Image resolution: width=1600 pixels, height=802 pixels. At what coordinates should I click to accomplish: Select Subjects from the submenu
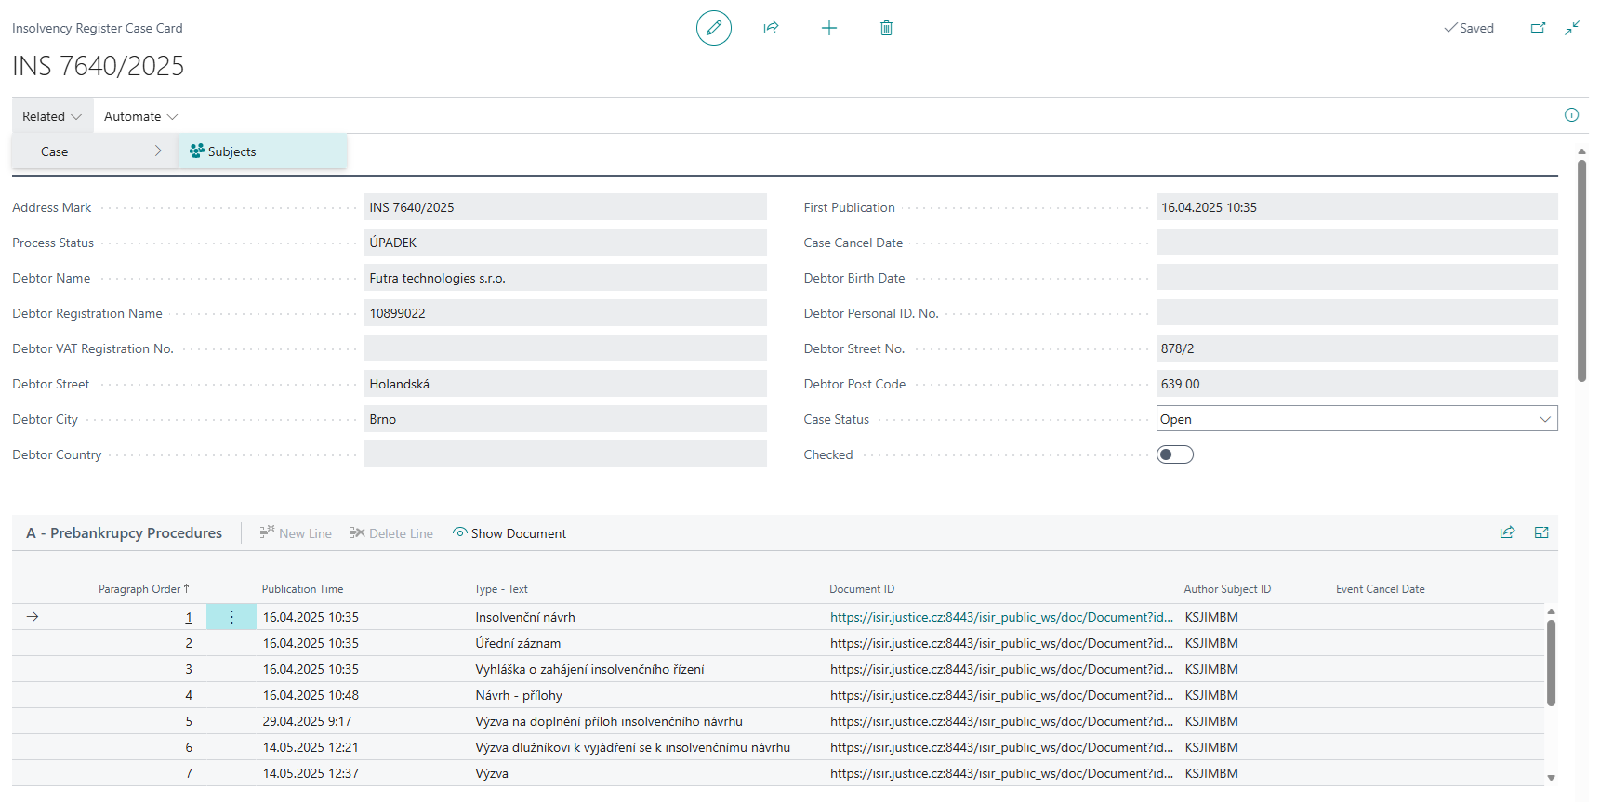[231, 151]
